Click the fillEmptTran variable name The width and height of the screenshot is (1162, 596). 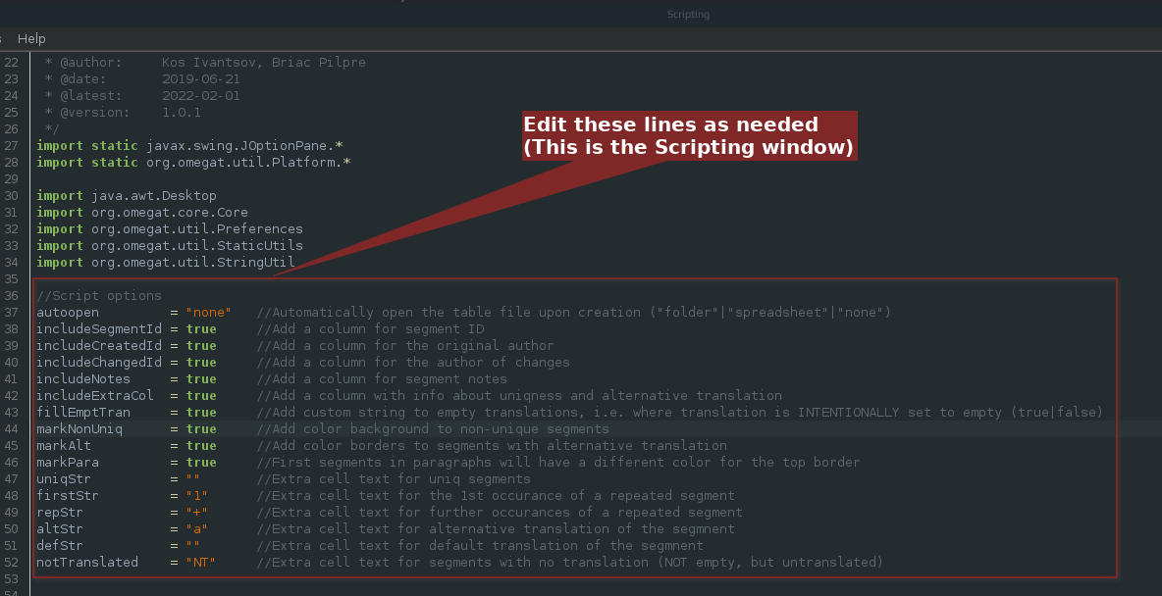tap(83, 413)
